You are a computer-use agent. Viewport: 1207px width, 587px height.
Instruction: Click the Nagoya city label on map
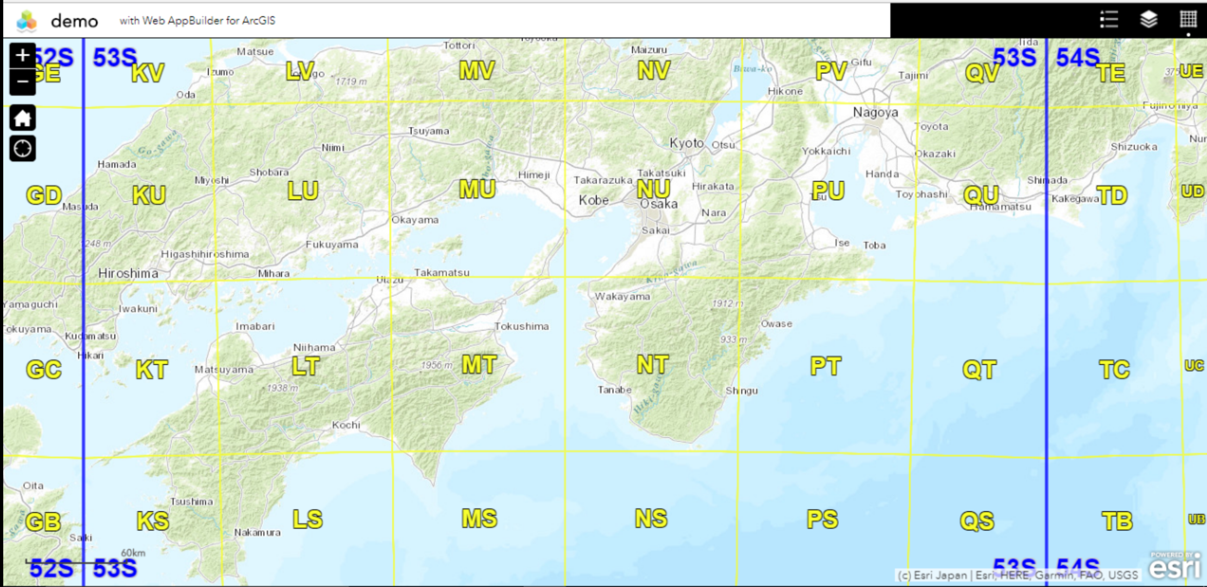[x=875, y=112]
